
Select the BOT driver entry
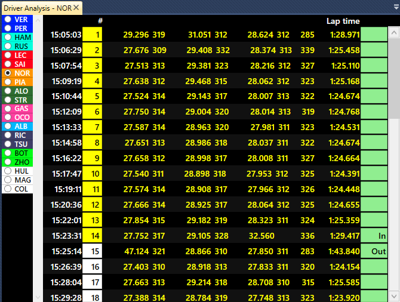point(8,153)
